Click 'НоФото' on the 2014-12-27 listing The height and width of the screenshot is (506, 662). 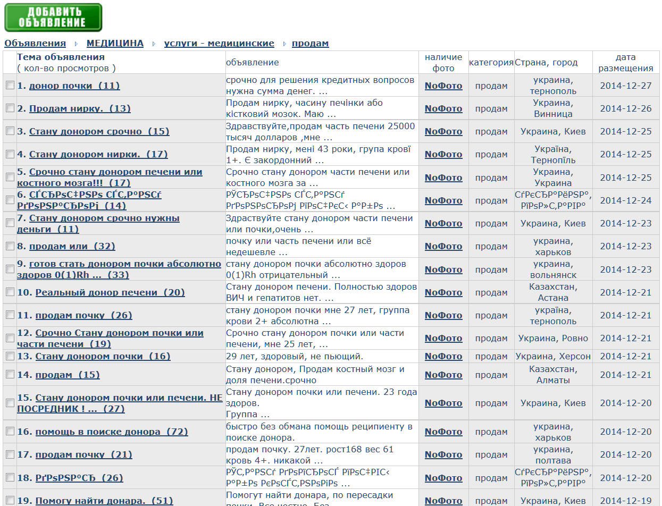pyautogui.click(x=443, y=86)
